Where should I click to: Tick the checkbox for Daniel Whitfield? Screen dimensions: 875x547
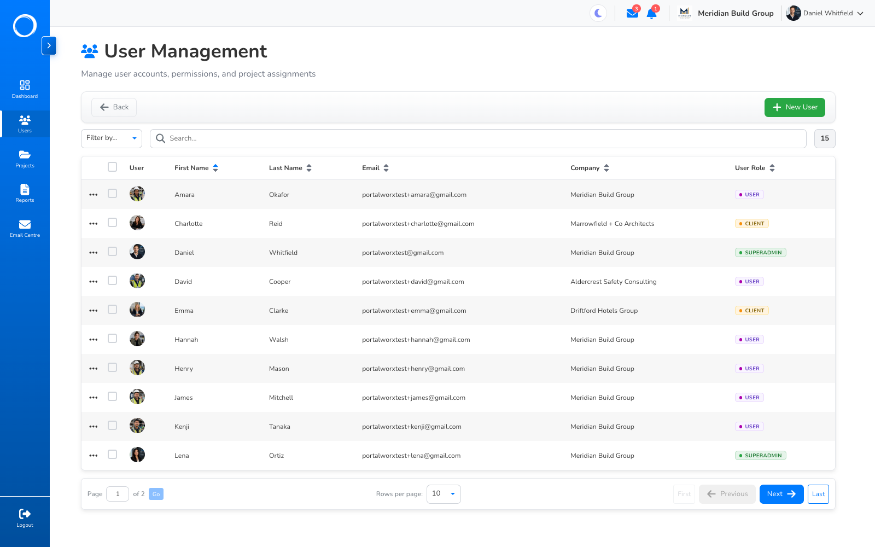coord(113,252)
